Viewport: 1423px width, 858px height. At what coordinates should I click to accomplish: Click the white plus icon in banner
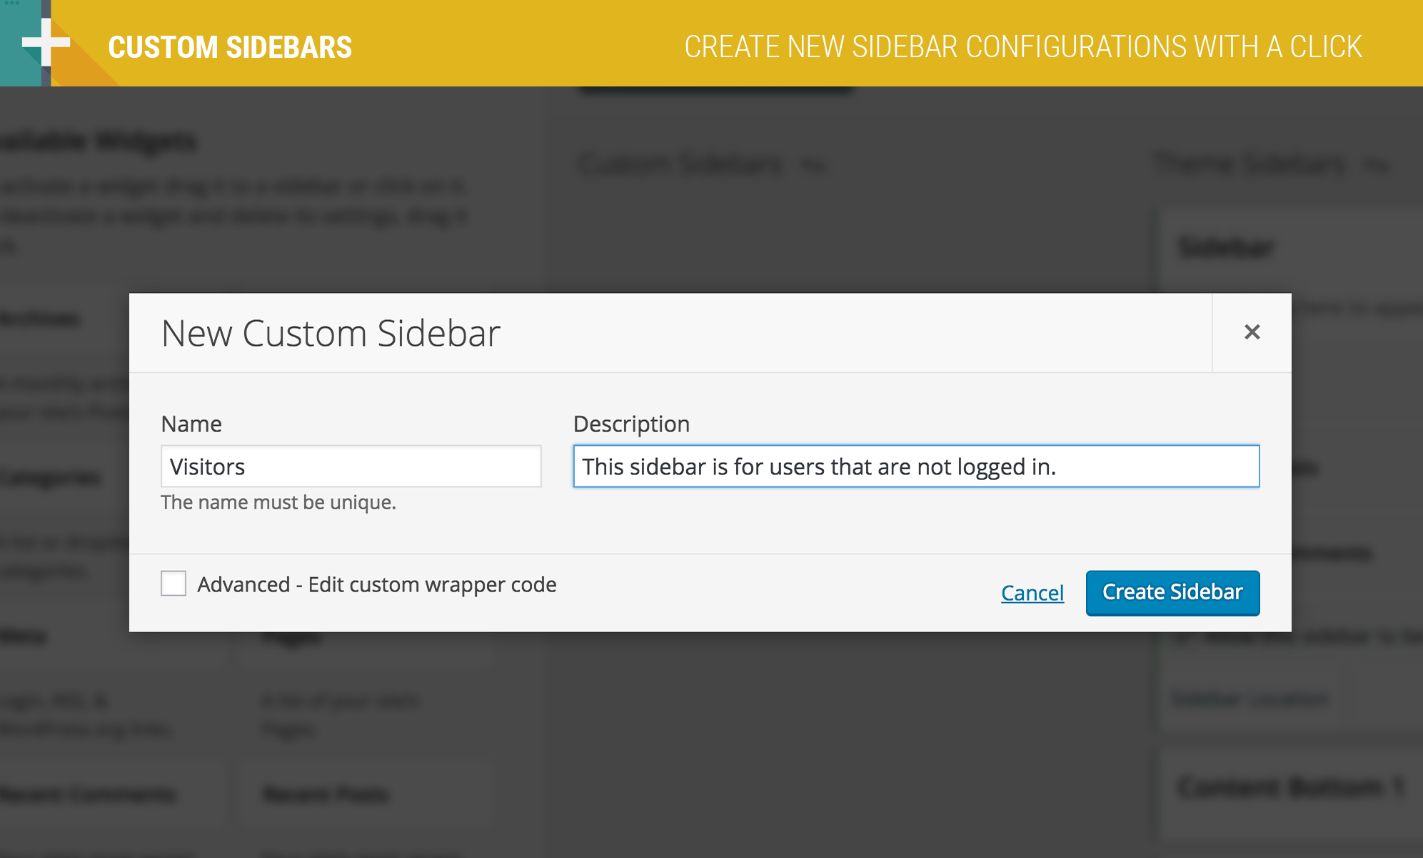click(46, 42)
